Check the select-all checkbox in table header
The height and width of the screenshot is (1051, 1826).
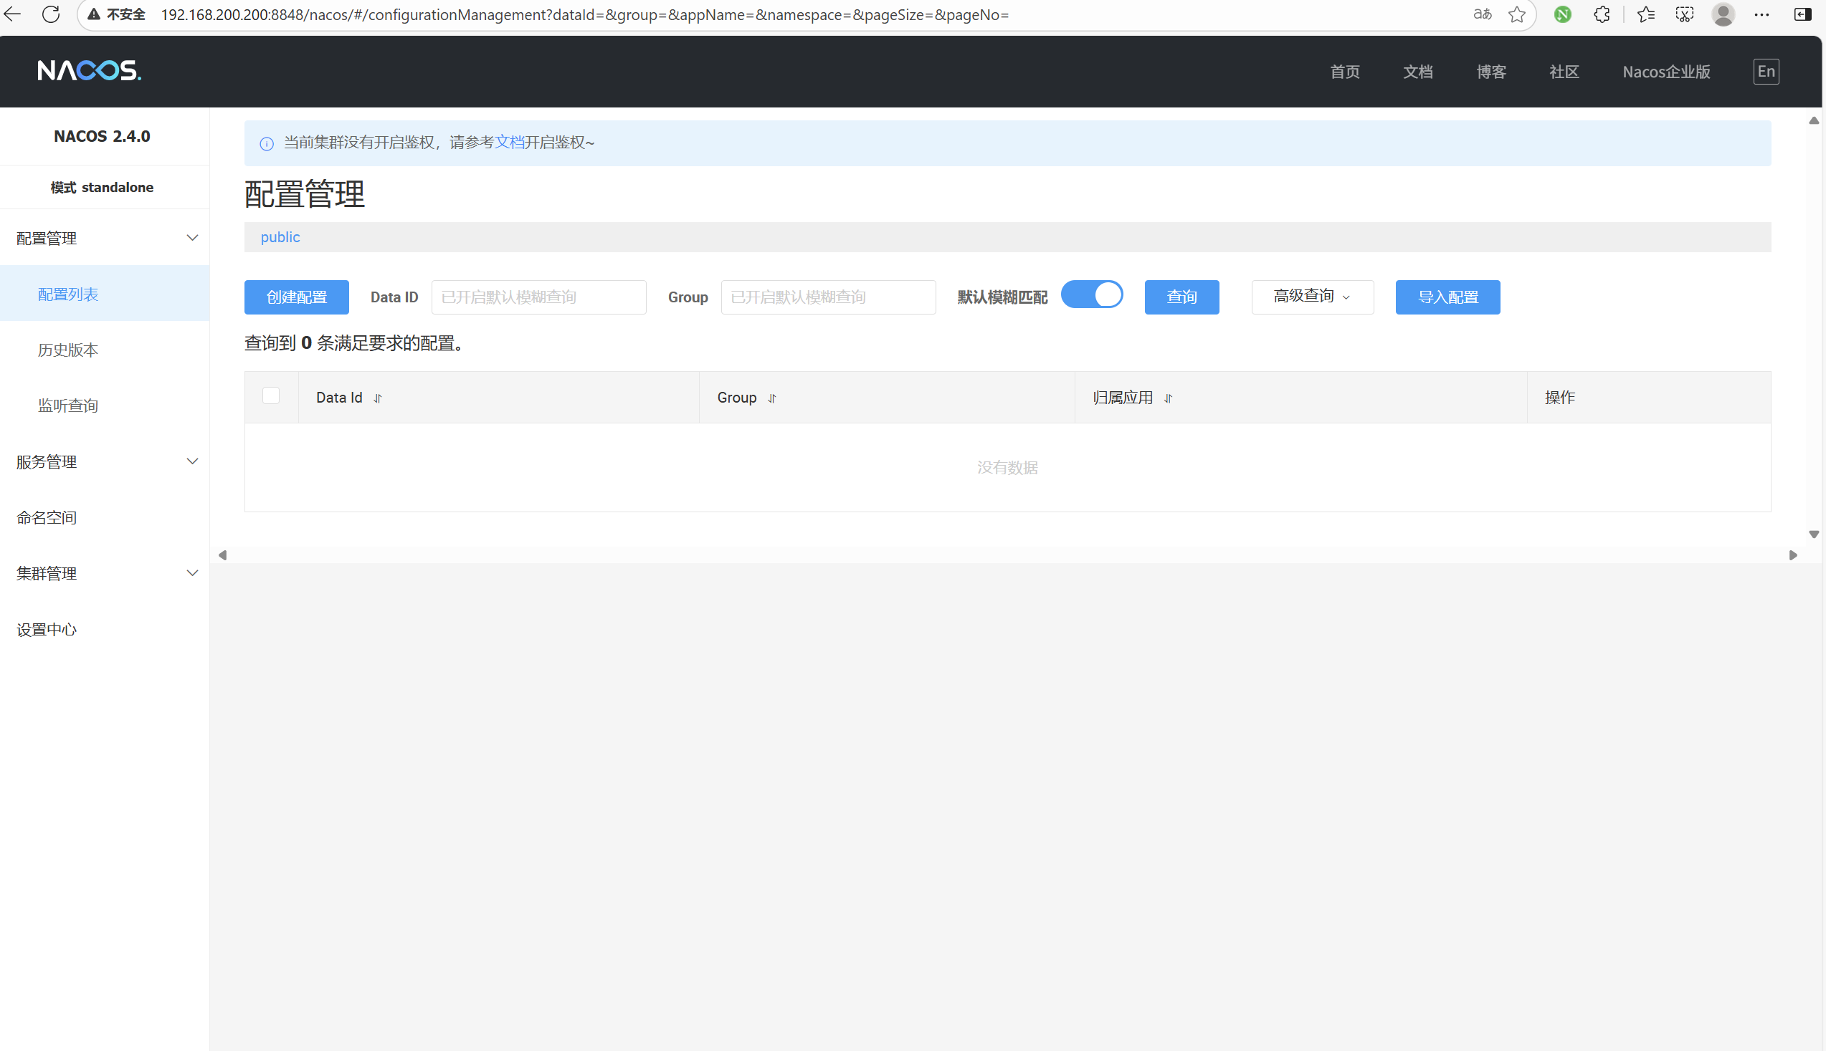(271, 395)
